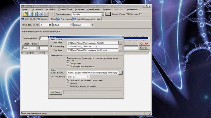Open the Проект menu

(x=25, y=10)
